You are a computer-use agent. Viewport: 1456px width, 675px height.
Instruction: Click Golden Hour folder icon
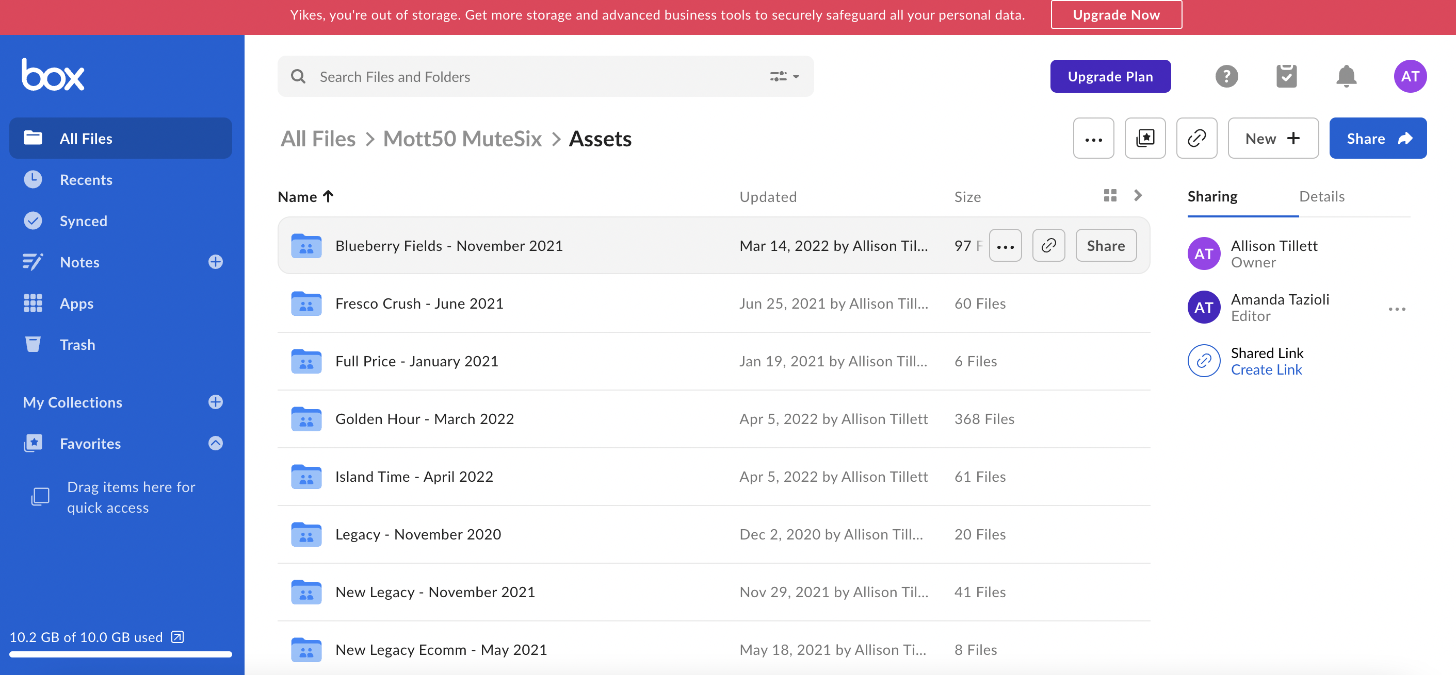click(x=306, y=418)
